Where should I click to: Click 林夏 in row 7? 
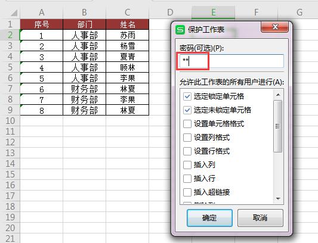tap(127, 89)
